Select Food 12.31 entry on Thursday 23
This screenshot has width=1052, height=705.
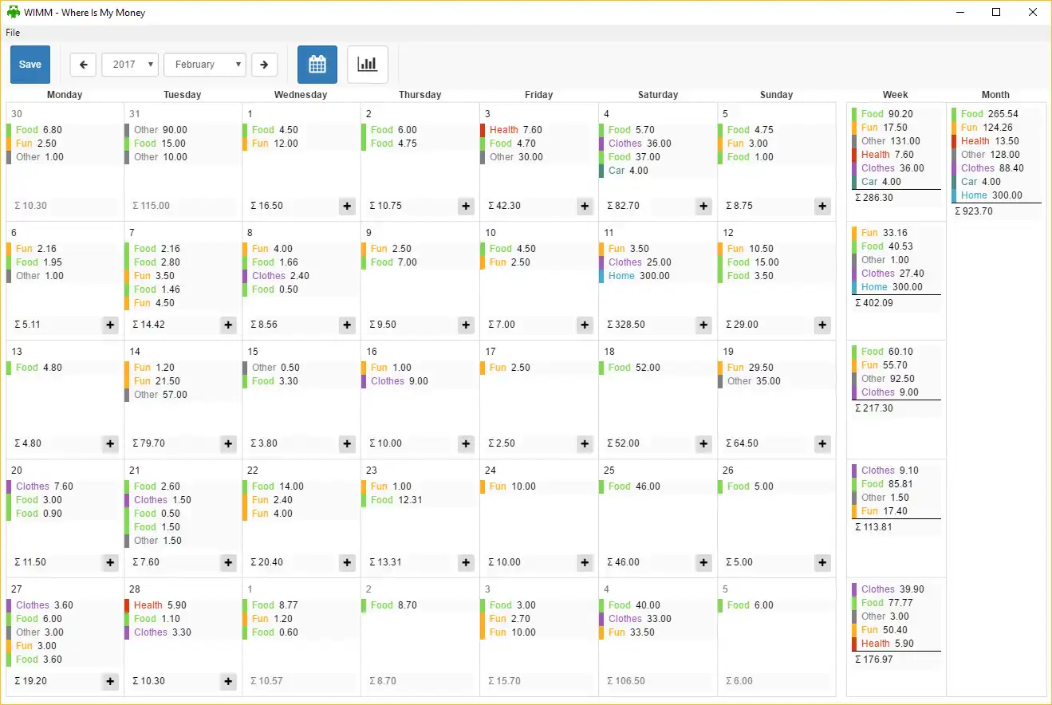pos(418,500)
